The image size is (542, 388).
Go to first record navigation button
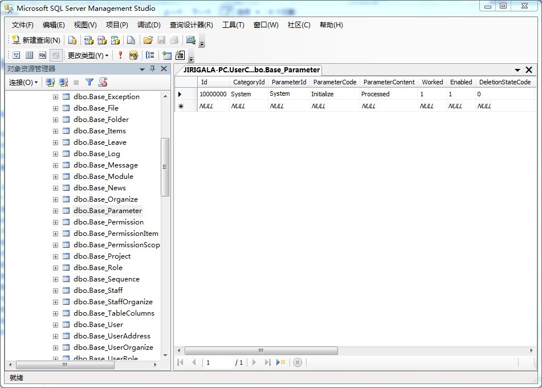181,362
